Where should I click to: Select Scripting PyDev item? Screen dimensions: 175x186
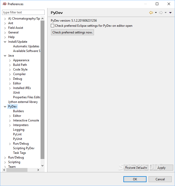[x=24, y=148]
